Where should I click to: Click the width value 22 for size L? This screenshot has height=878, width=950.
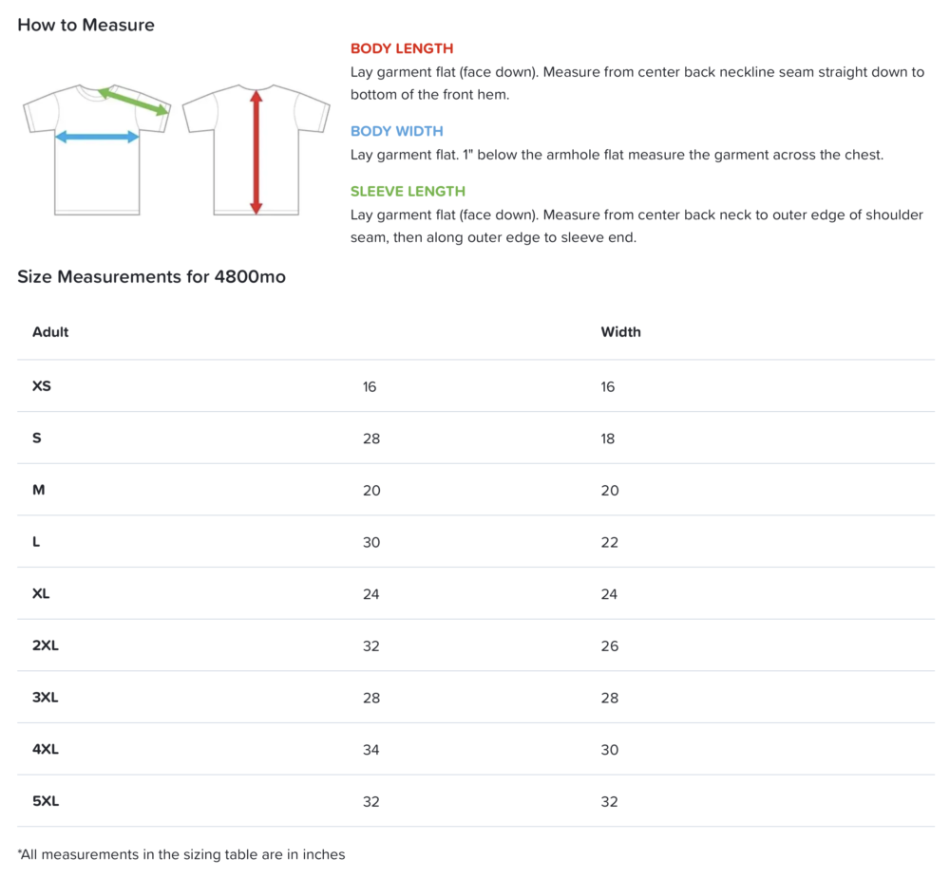(x=610, y=543)
